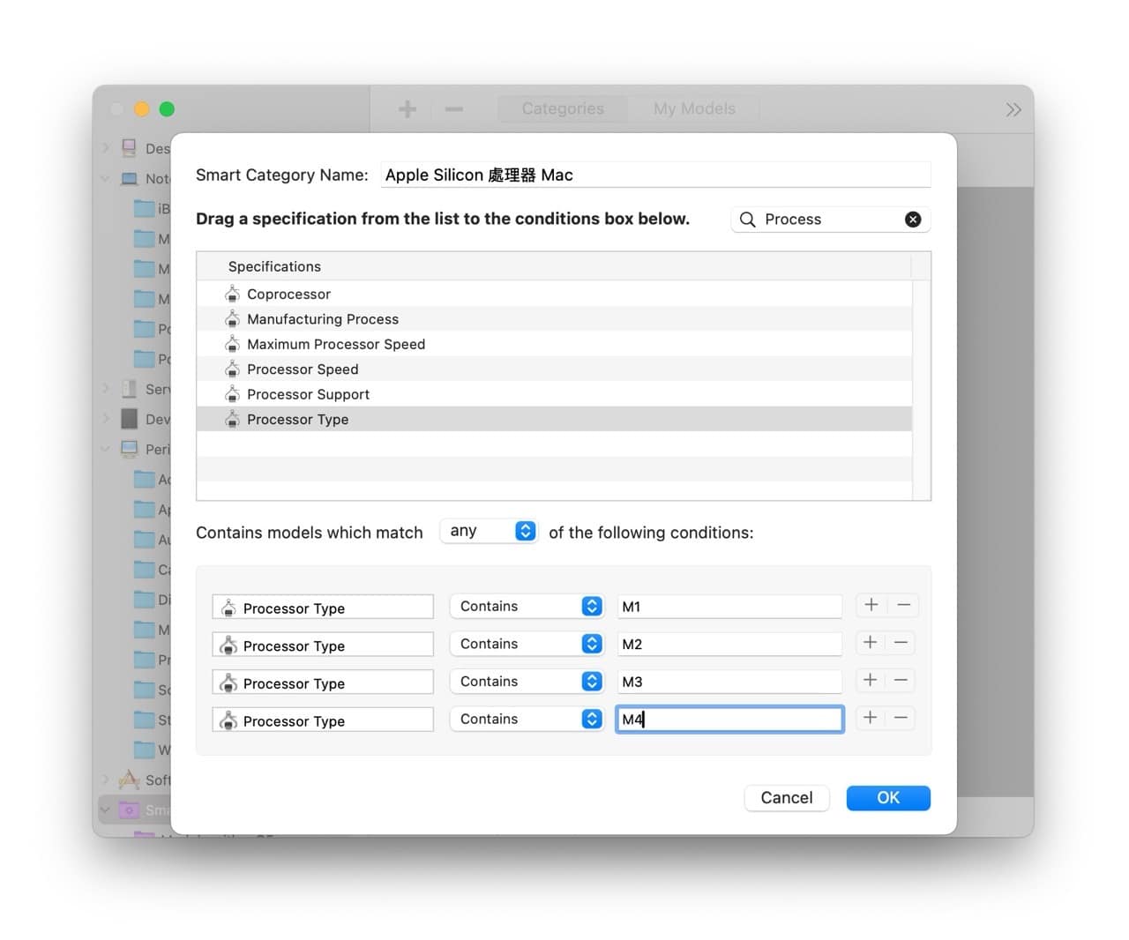
Task: Open the any/all match dropdown
Action: point(489,531)
